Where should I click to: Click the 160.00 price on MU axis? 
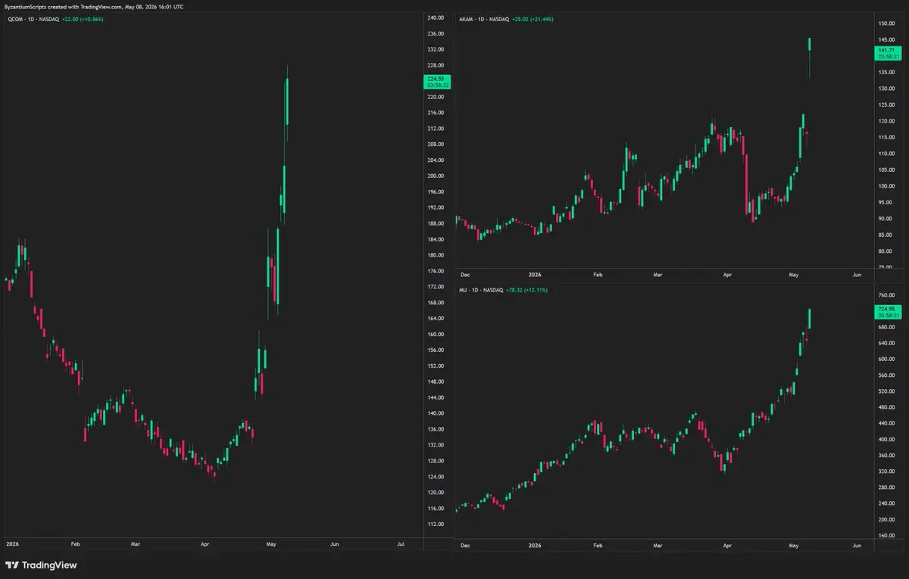tap(886, 535)
